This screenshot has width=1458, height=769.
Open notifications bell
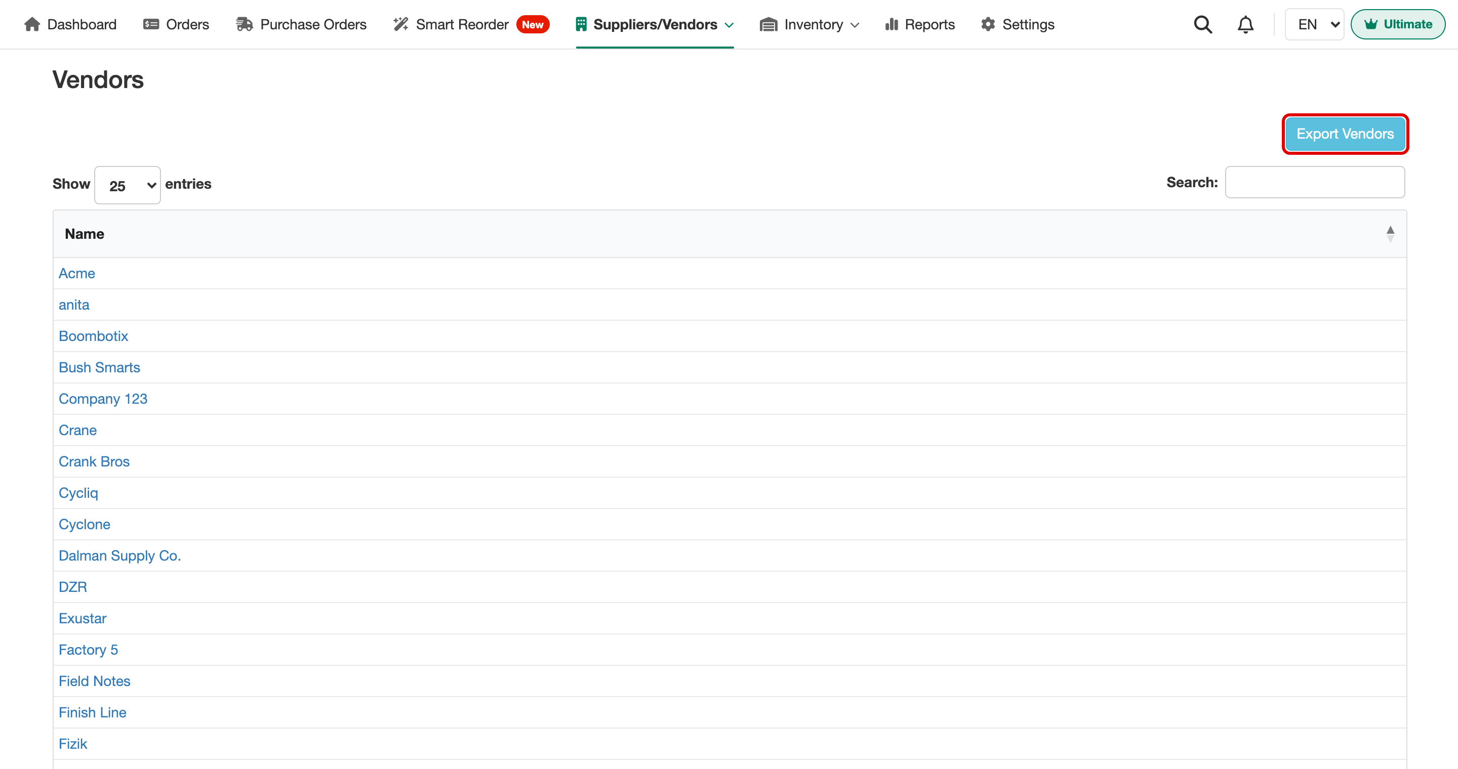(x=1246, y=24)
